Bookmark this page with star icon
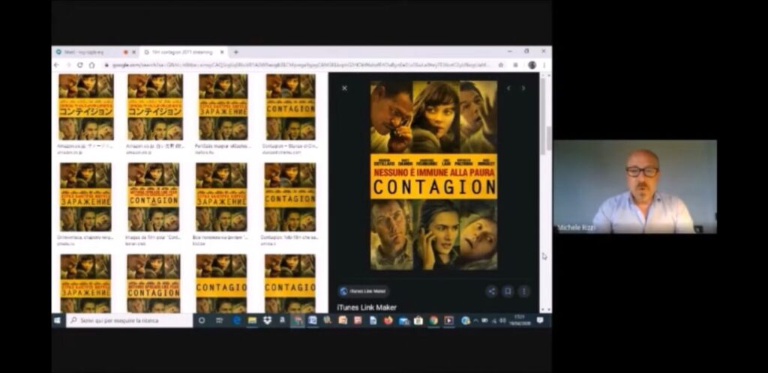 click(x=500, y=65)
